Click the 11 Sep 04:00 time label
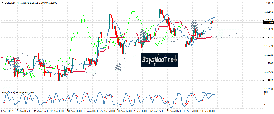Screen dimensions: 274x114 tap(175, 111)
